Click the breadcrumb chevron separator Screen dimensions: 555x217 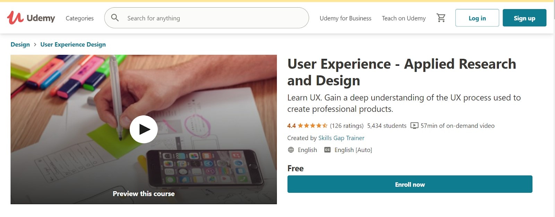tap(35, 45)
